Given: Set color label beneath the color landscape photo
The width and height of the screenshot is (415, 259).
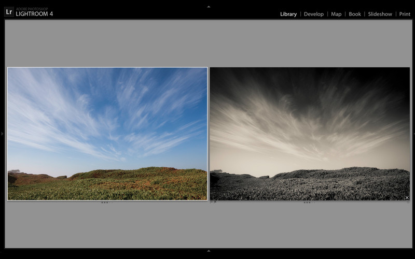Looking at the screenshot, I should point(112,203).
